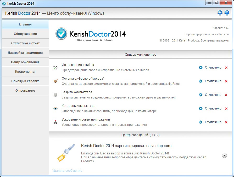The height and width of the screenshot is (177, 234).
Task: Click the message headline about vsetop.com registration
Action: pyautogui.click(x=126, y=146)
